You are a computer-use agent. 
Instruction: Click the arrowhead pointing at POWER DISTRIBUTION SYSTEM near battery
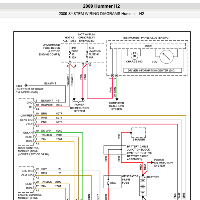click(152, 162)
